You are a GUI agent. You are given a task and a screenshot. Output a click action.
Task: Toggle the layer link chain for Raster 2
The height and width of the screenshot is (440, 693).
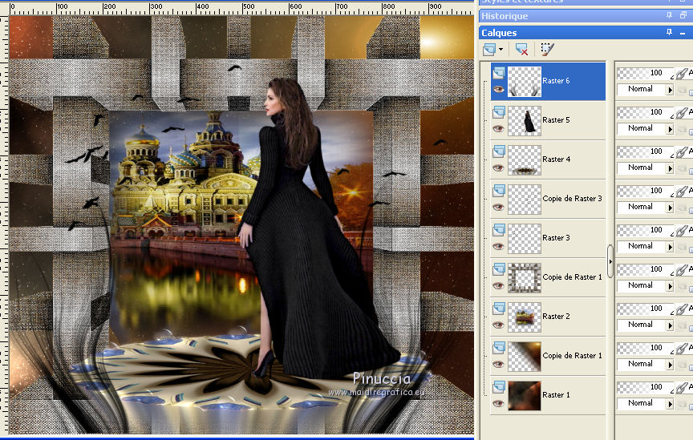pos(683,309)
